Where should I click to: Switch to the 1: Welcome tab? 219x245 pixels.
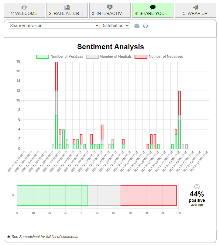pyautogui.click(x=24, y=12)
